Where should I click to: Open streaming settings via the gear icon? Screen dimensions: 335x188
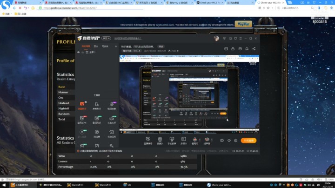[x=235, y=141]
